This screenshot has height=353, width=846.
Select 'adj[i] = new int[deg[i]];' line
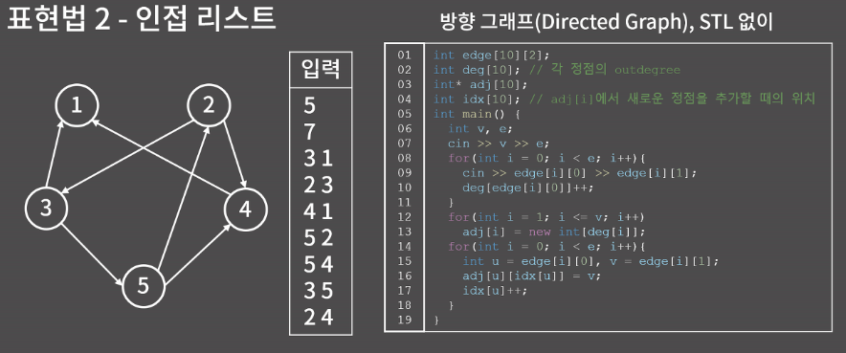pos(554,232)
